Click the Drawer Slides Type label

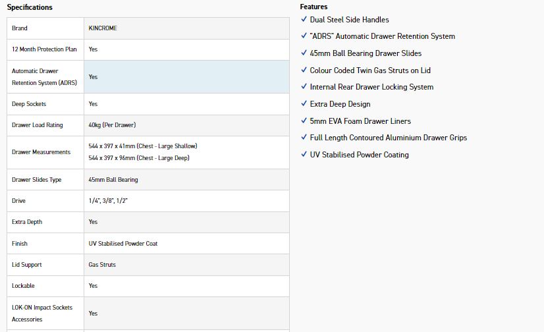click(x=36, y=180)
